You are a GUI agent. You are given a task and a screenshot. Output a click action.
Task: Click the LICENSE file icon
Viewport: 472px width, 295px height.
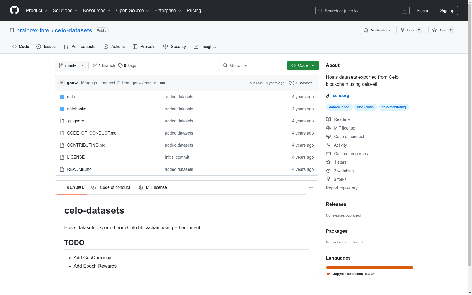[62, 157]
